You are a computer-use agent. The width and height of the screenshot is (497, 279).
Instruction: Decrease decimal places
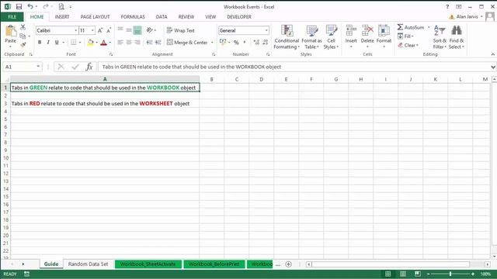coord(266,43)
